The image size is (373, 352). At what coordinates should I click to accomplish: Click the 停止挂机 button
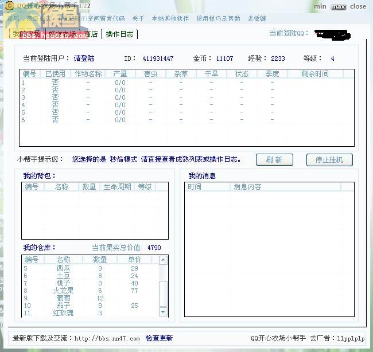329,160
